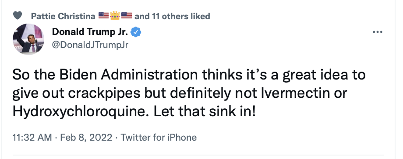Open Pattie Christina's profile name link
403x159 pixels.
[x=63, y=16]
